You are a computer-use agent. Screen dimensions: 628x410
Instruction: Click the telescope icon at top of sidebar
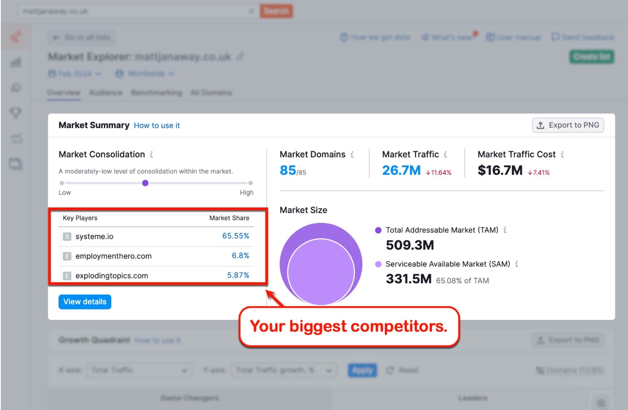[x=16, y=37]
